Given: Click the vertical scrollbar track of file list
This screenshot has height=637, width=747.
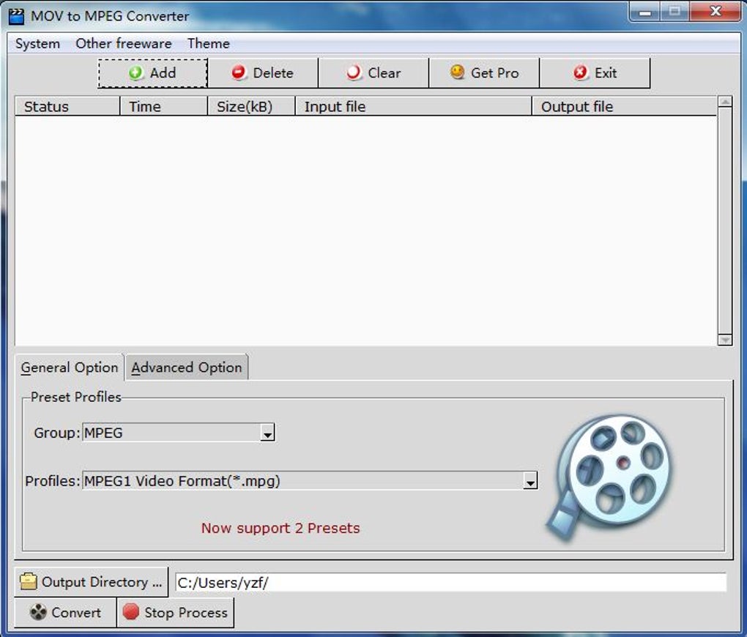Looking at the screenshot, I should click(x=724, y=220).
